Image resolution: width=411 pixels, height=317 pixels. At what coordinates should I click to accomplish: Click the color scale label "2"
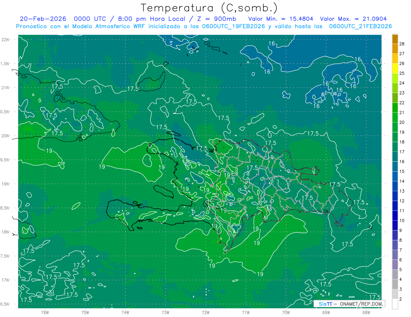(401, 299)
